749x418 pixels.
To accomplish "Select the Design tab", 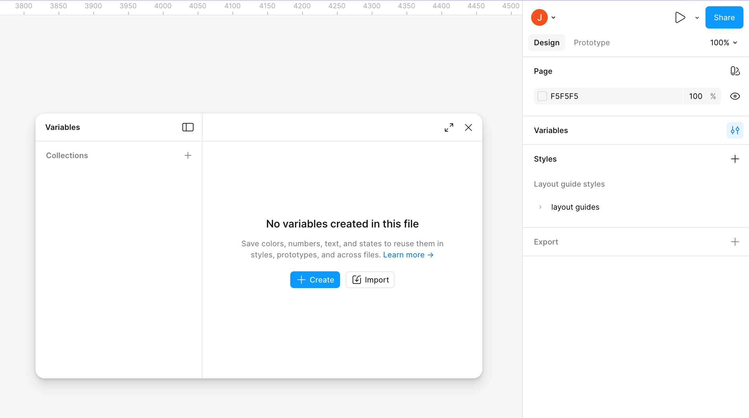I will (x=546, y=42).
